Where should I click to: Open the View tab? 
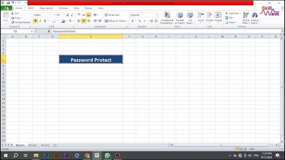(101, 8)
